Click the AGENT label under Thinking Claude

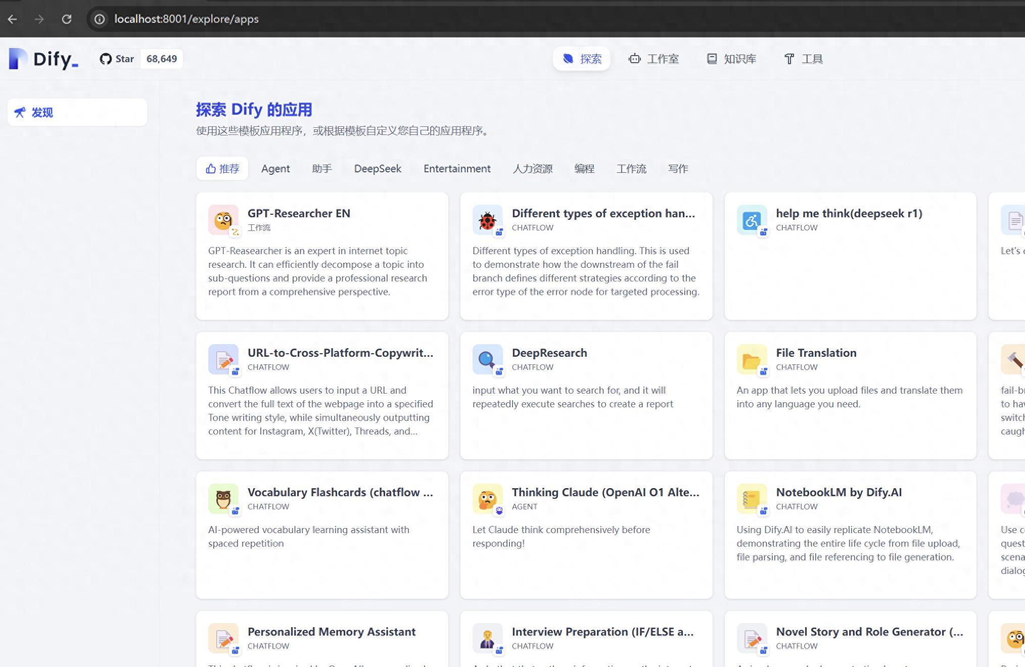pos(525,506)
